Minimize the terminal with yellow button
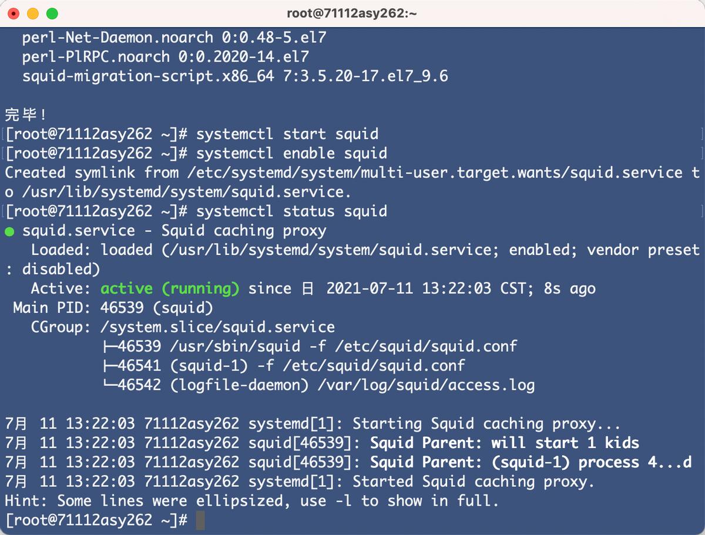The image size is (705, 535). (x=33, y=13)
